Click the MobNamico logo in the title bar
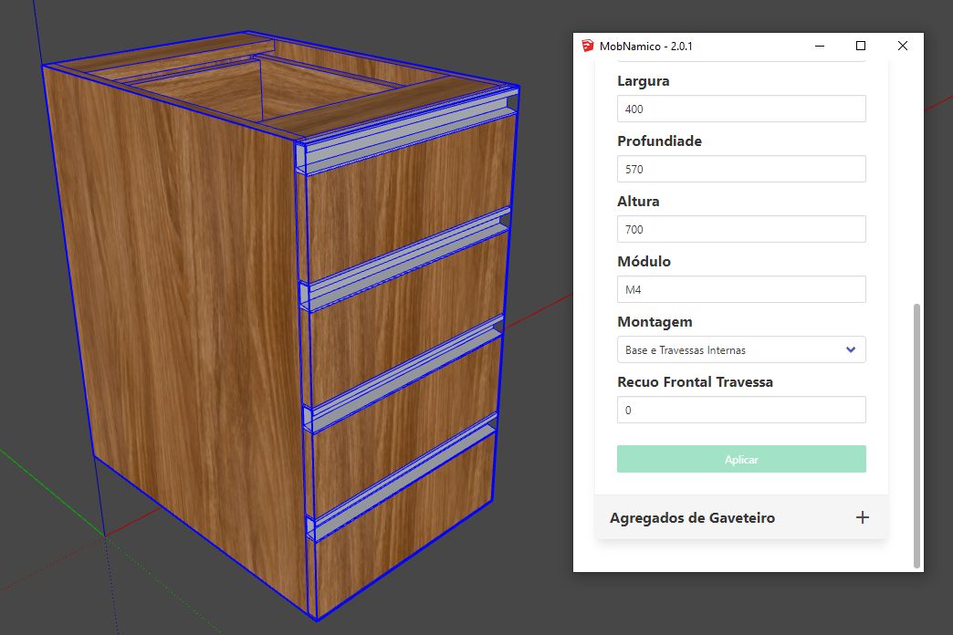The width and height of the screenshot is (953, 635). pyautogui.click(x=587, y=46)
